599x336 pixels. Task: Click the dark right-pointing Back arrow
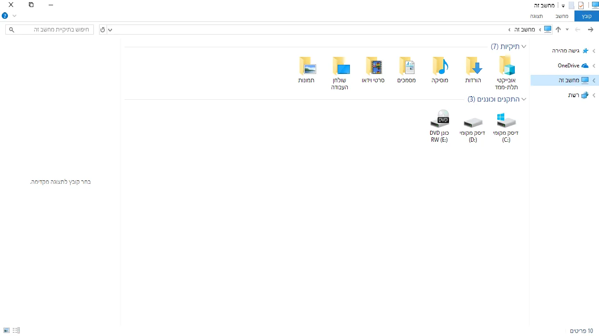tap(591, 29)
